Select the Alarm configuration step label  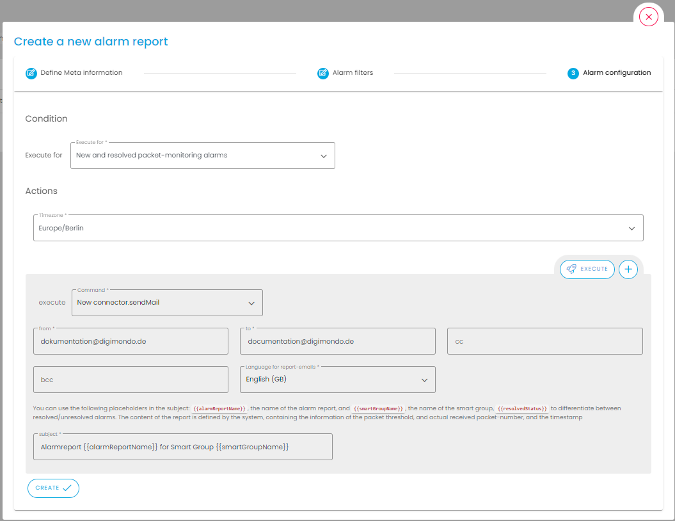coord(617,73)
